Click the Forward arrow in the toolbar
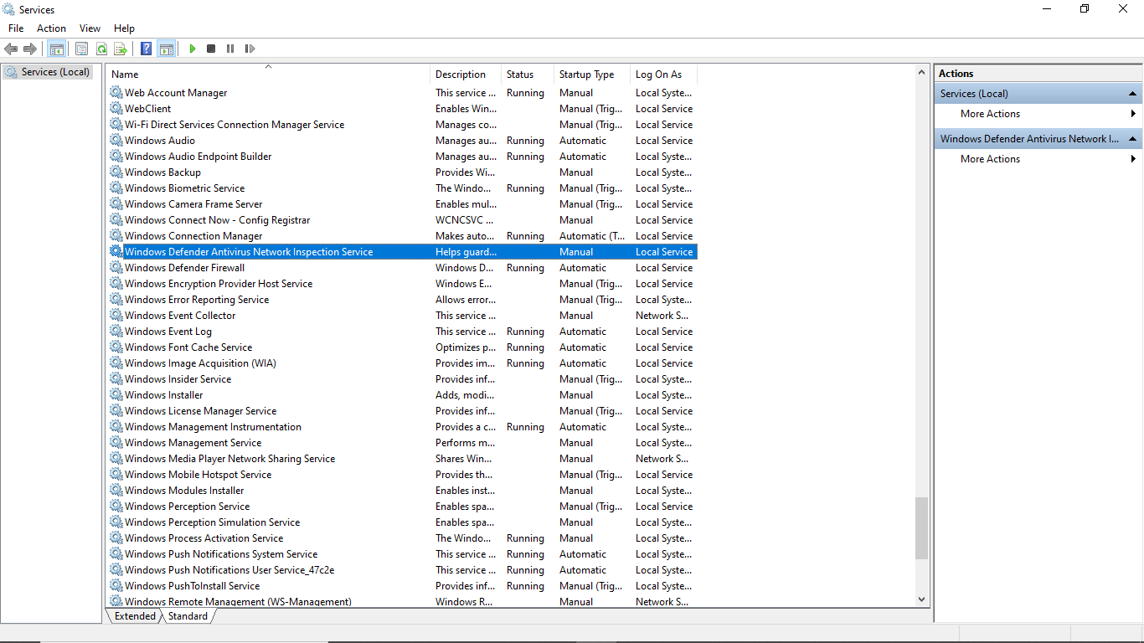 click(x=30, y=49)
